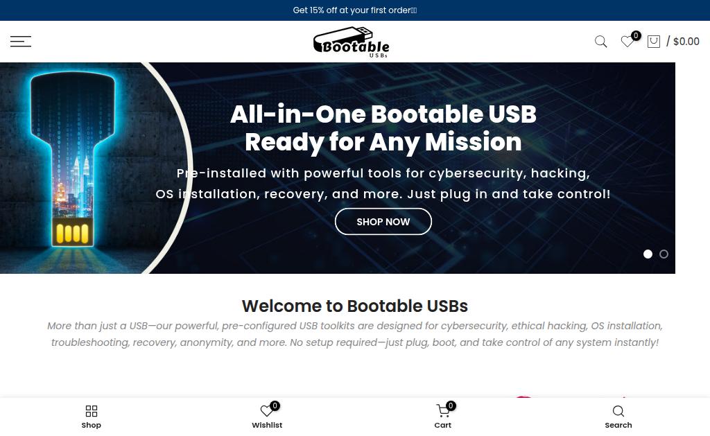710x436 pixels.
Task: Tap the Wishlist heart in the bottom bar
Action: pyautogui.click(x=267, y=411)
